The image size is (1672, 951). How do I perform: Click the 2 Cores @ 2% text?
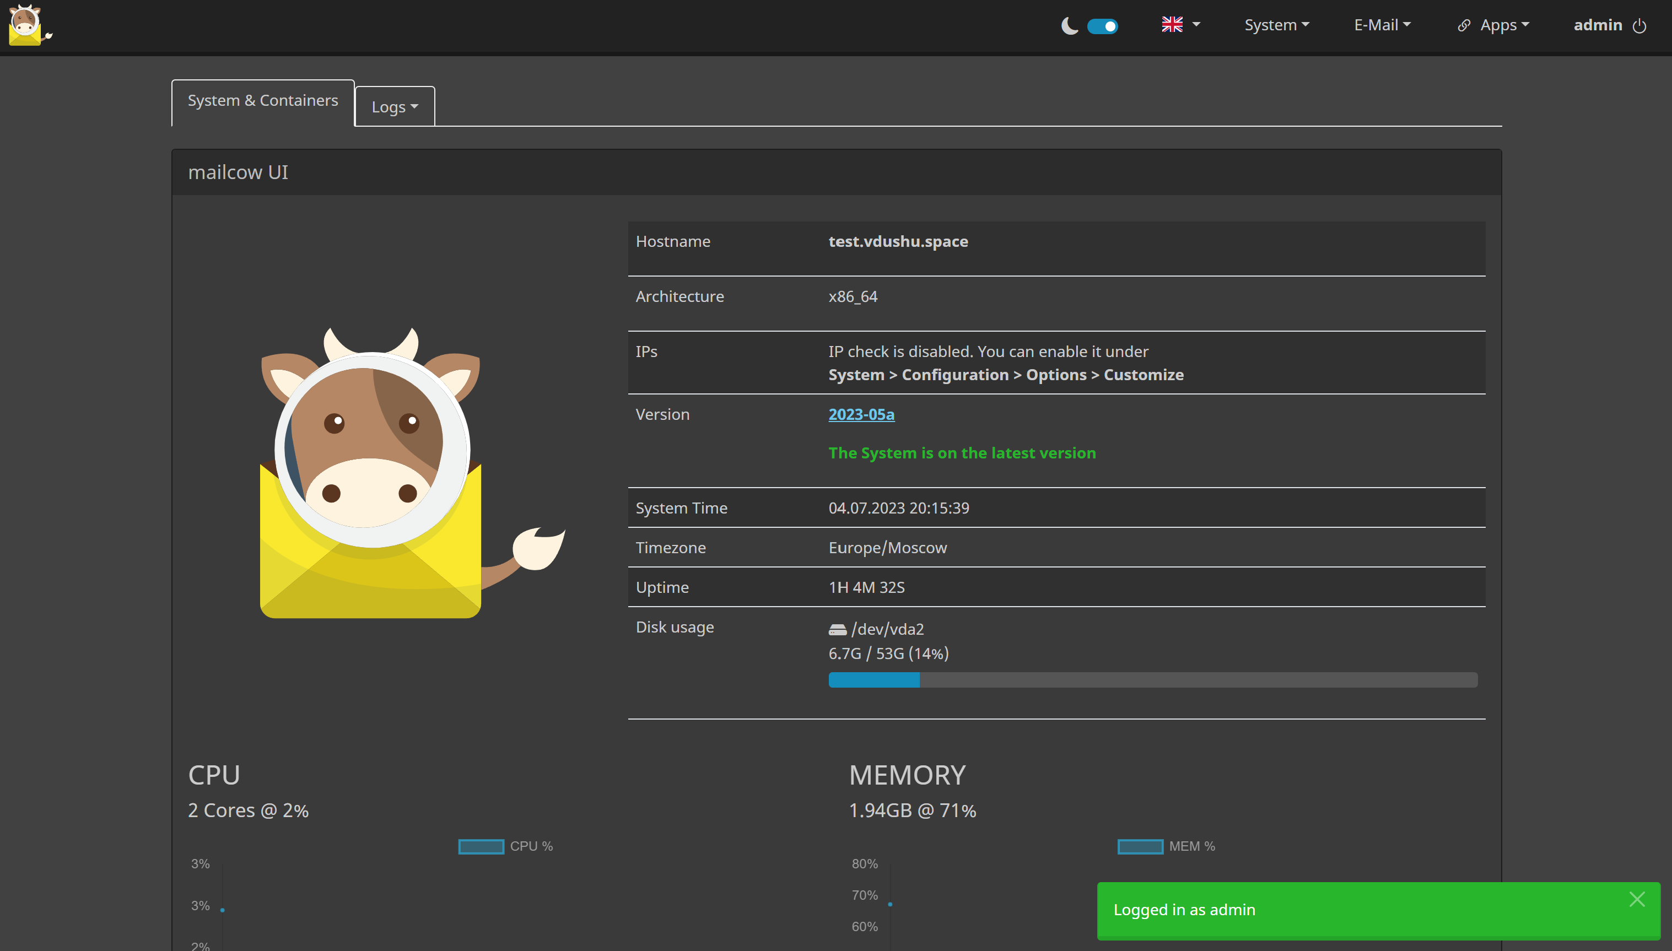(x=248, y=810)
